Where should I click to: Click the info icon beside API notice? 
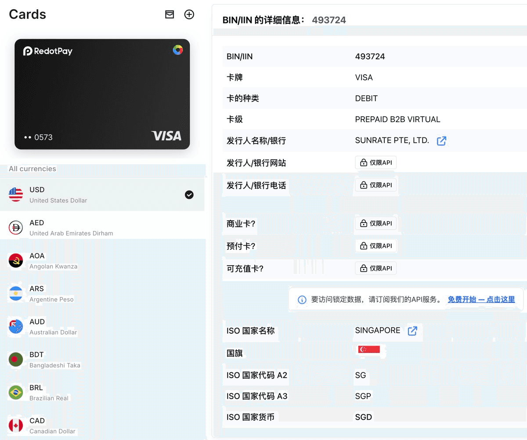[x=302, y=300]
